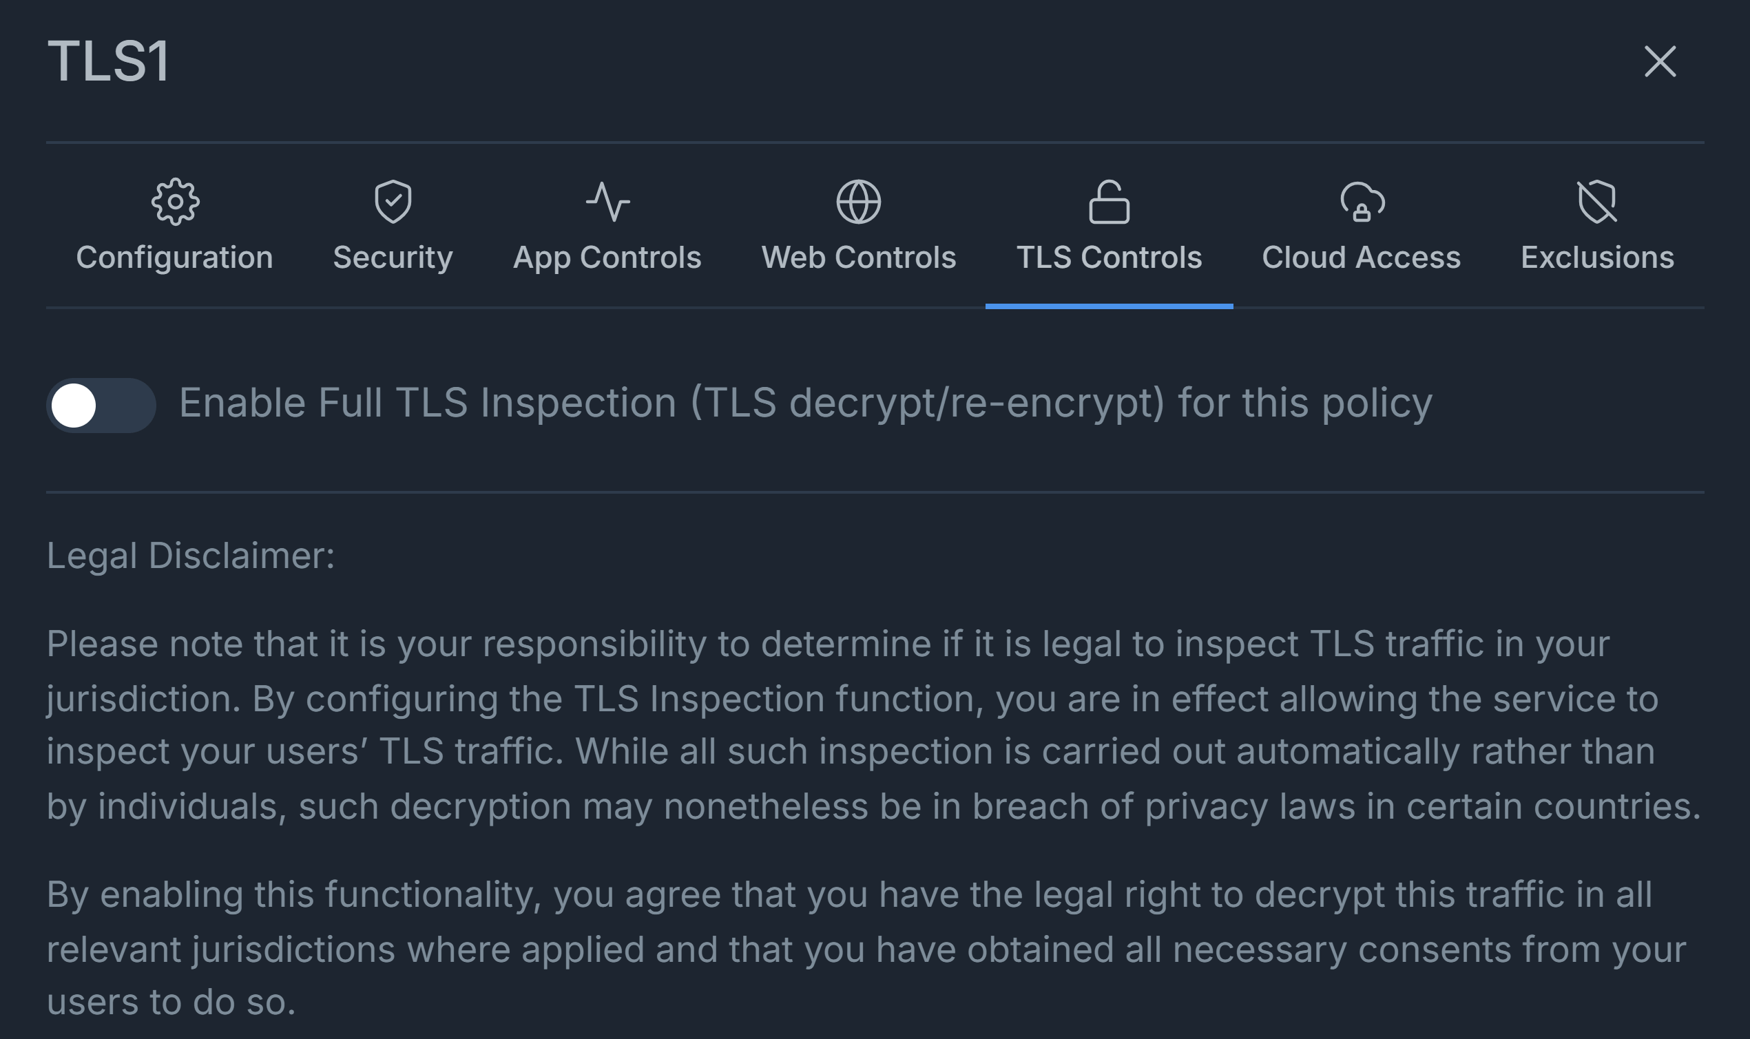Image resolution: width=1750 pixels, height=1039 pixels.
Task: Click the Cloud Access cloud-lock icon
Action: click(1362, 202)
